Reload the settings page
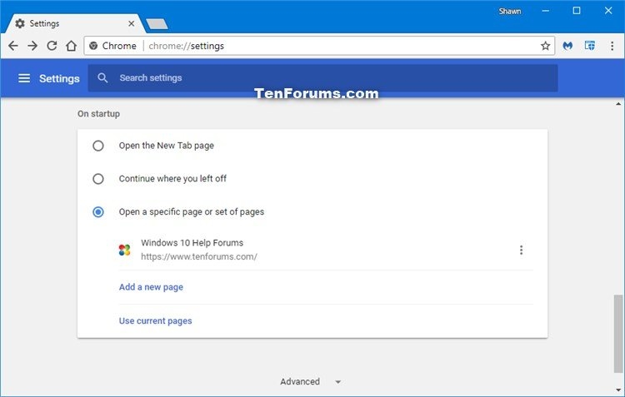Viewport: 625px width, 397px height. click(52, 46)
